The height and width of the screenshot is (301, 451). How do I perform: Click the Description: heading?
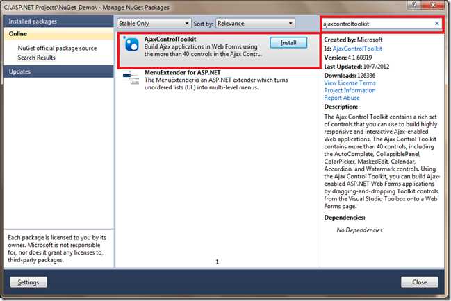[x=341, y=107]
